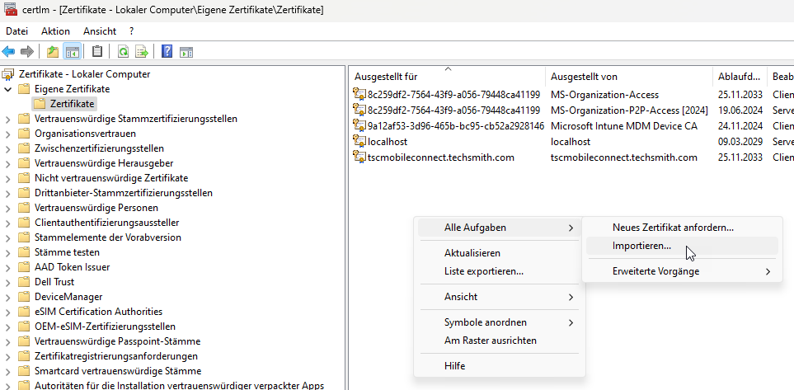The width and height of the screenshot is (794, 390).
Task: Click the Export list toolbar icon
Action: (x=141, y=52)
